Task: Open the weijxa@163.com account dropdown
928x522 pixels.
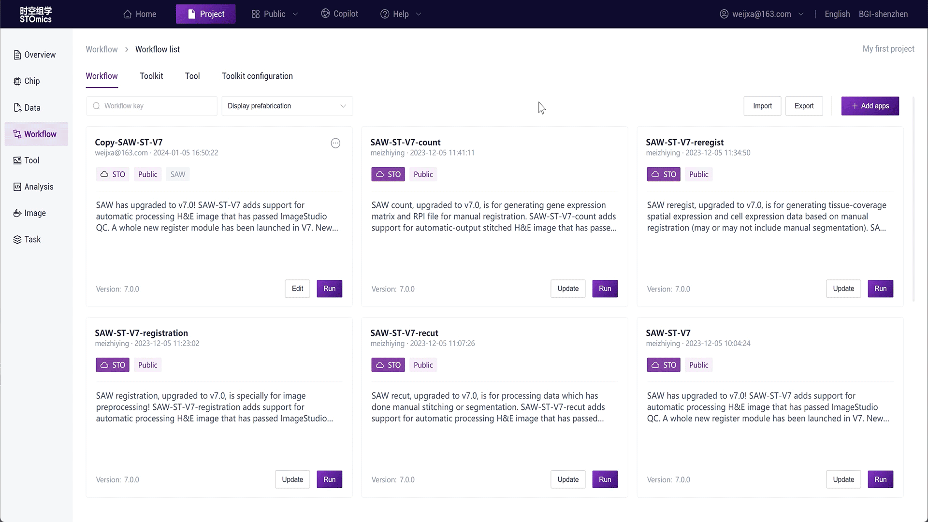Action: (x=762, y=14)
